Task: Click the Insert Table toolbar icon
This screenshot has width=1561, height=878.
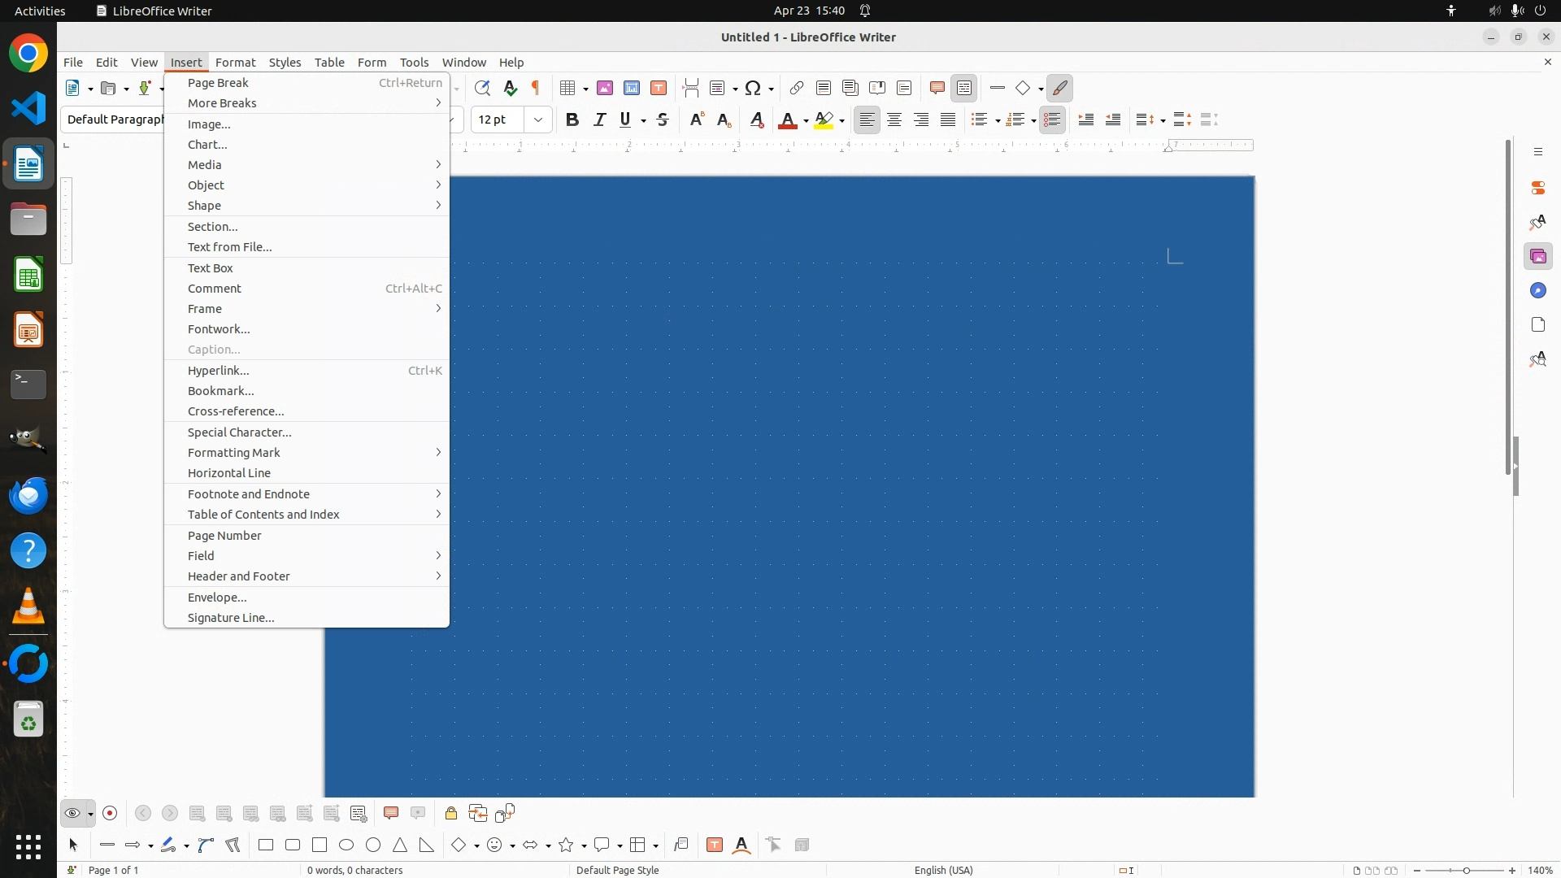Action: pos(567,88)
